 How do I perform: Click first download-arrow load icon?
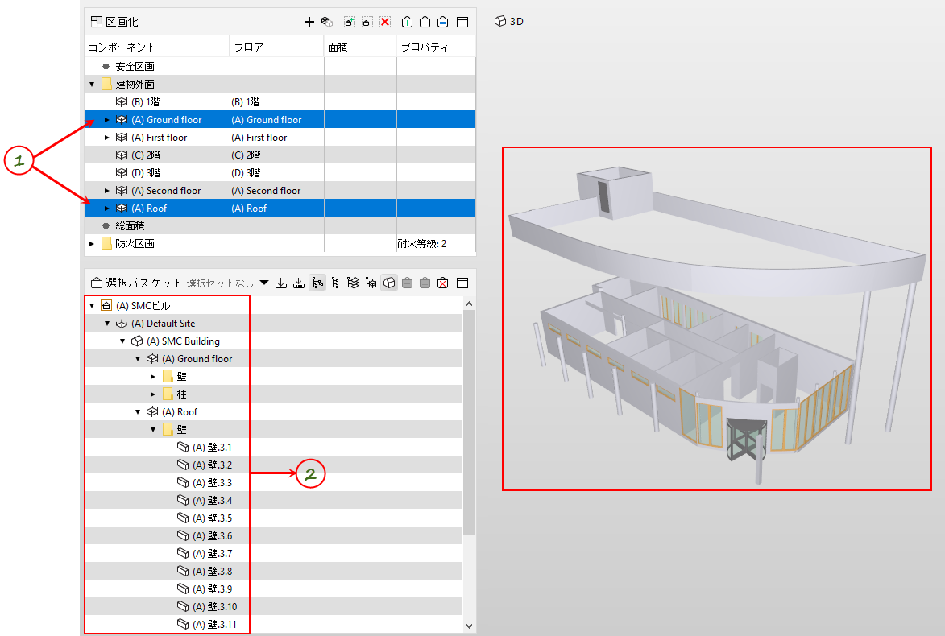pos(281,283)
